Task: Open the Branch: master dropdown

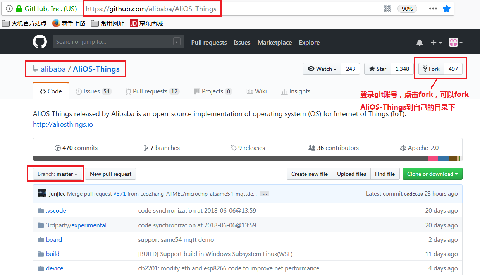Action: point(57,174)
